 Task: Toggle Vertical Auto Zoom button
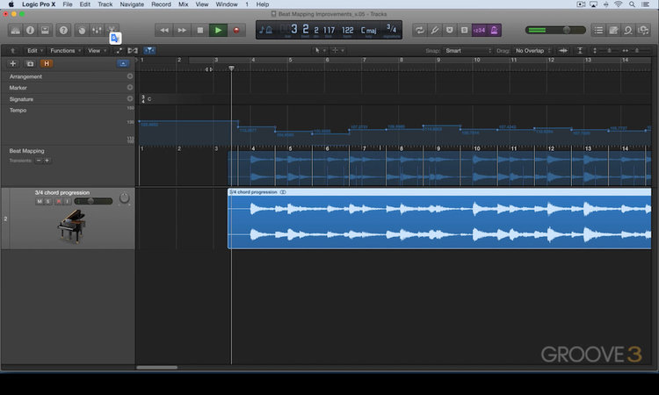point(580,51)
